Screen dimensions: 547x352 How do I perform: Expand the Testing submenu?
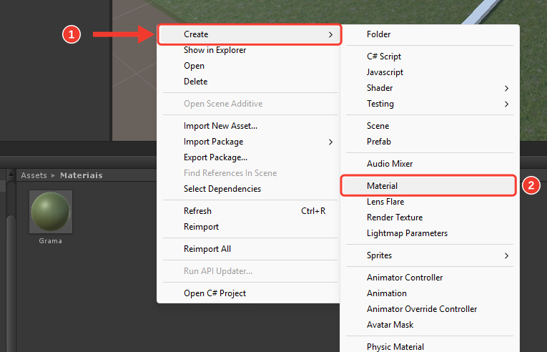click(430, 104)
